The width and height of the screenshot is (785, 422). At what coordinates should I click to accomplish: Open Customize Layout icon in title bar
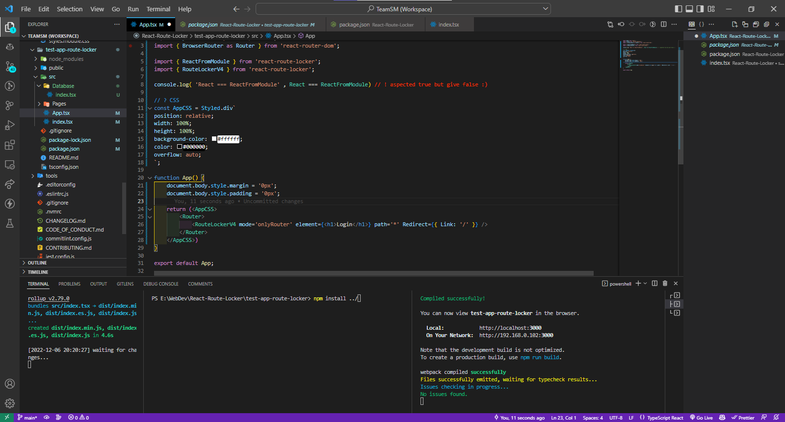[x=711, y=9]
